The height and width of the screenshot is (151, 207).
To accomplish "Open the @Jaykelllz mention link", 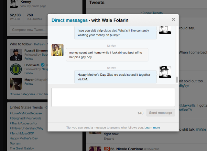I will coord(188,105).
